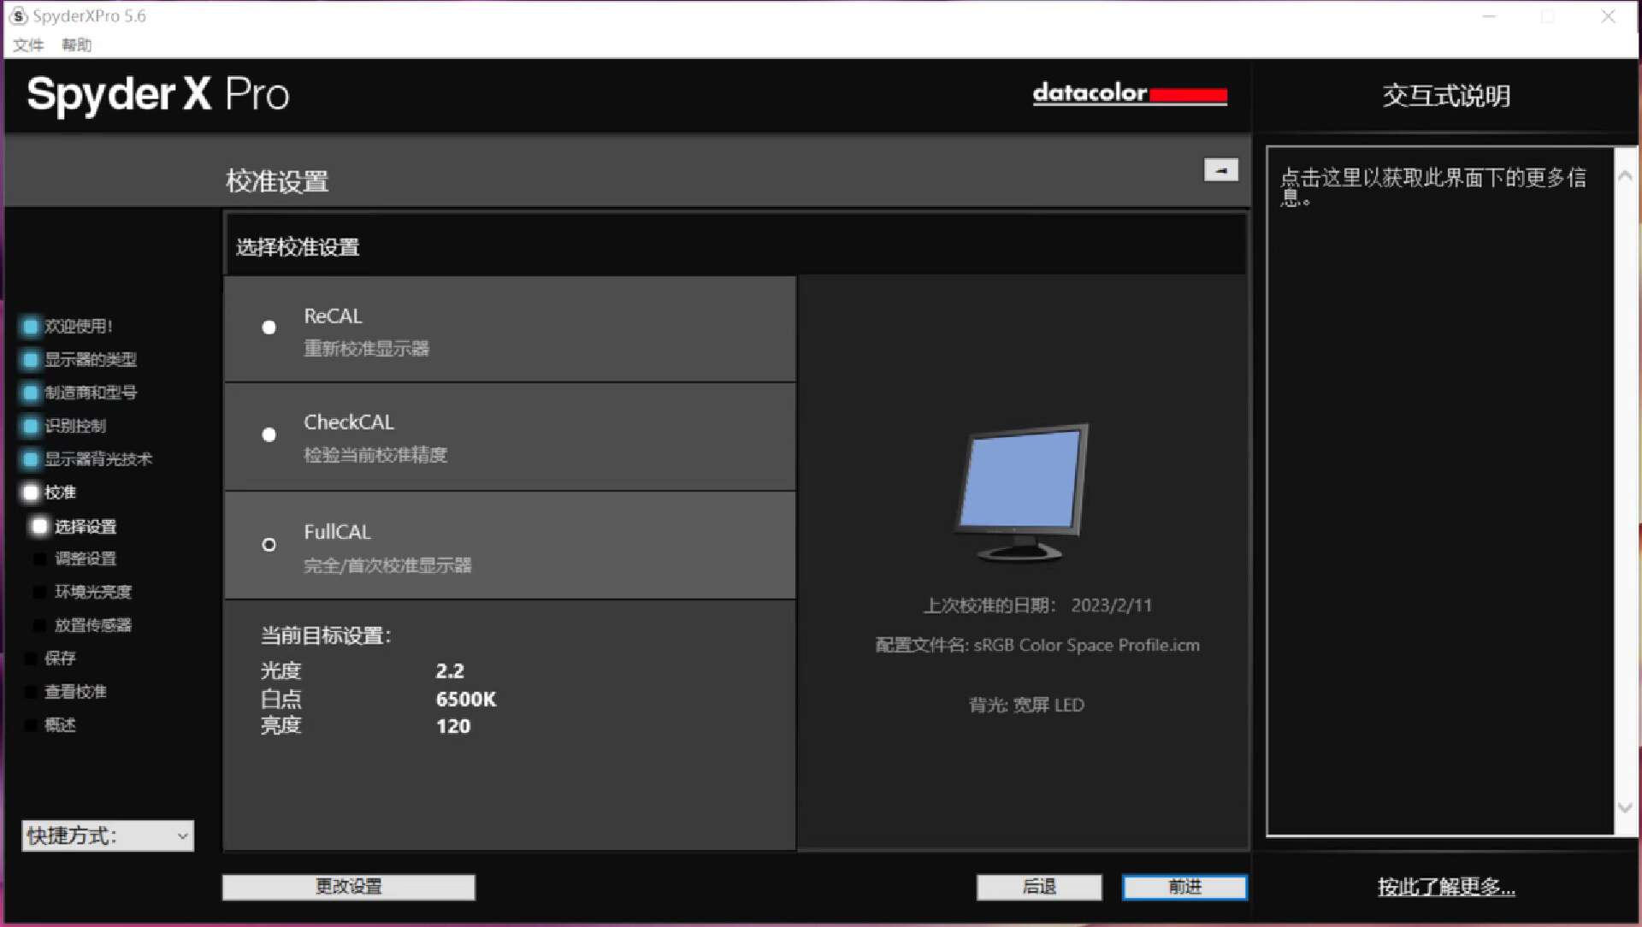Click the step indicator for 制造商和型号

coord(31,393)
